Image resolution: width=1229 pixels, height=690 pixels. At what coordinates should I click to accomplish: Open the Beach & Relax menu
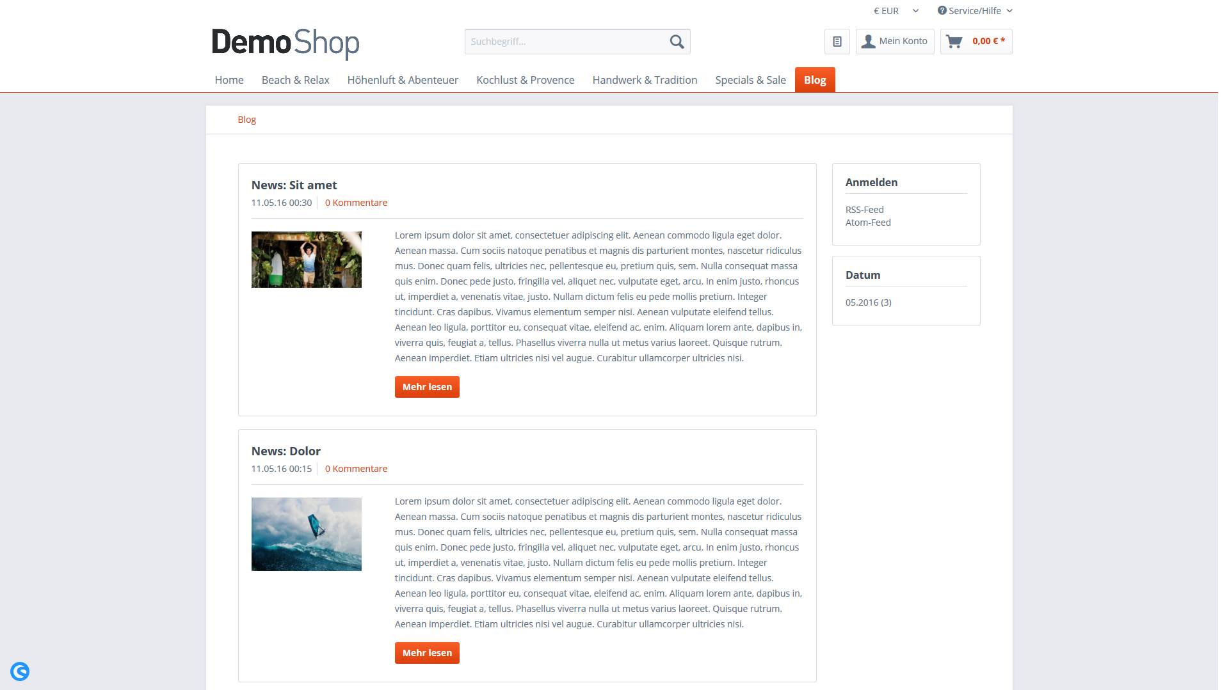coord(295,80)
